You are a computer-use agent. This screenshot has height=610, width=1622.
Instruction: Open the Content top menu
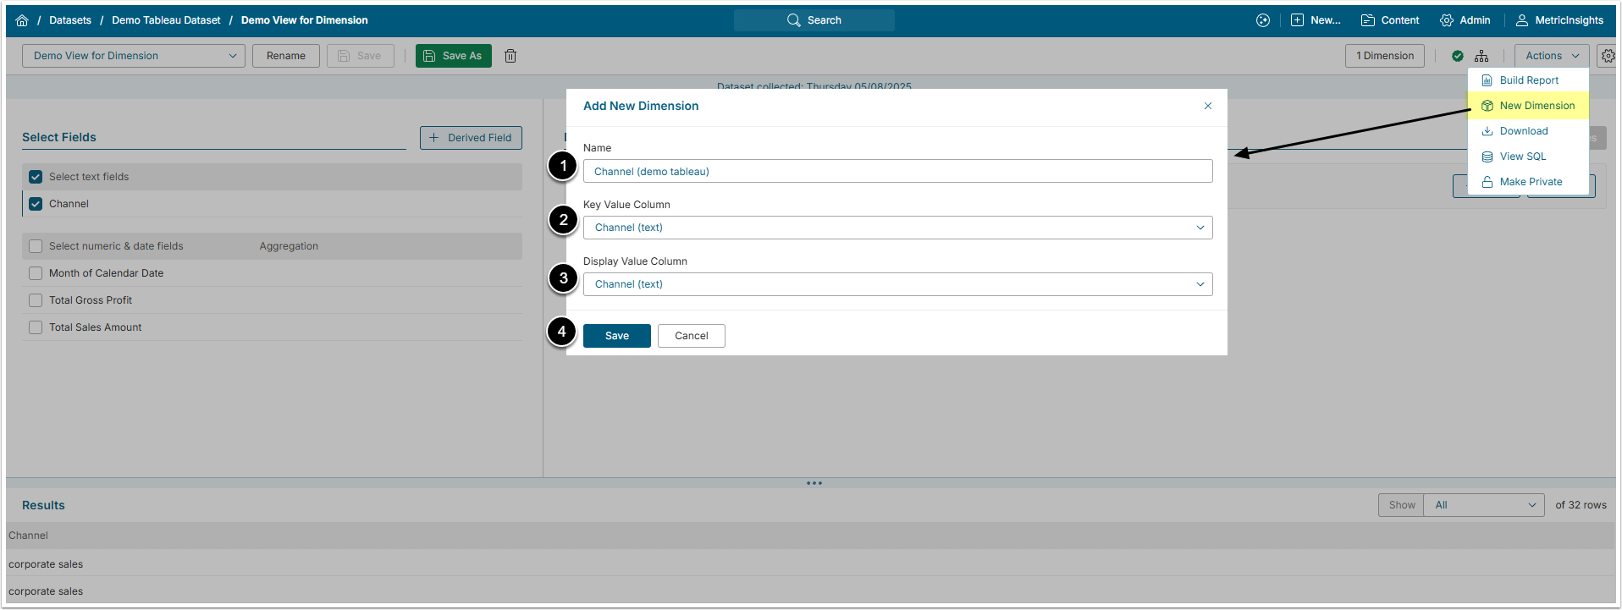1390,20
